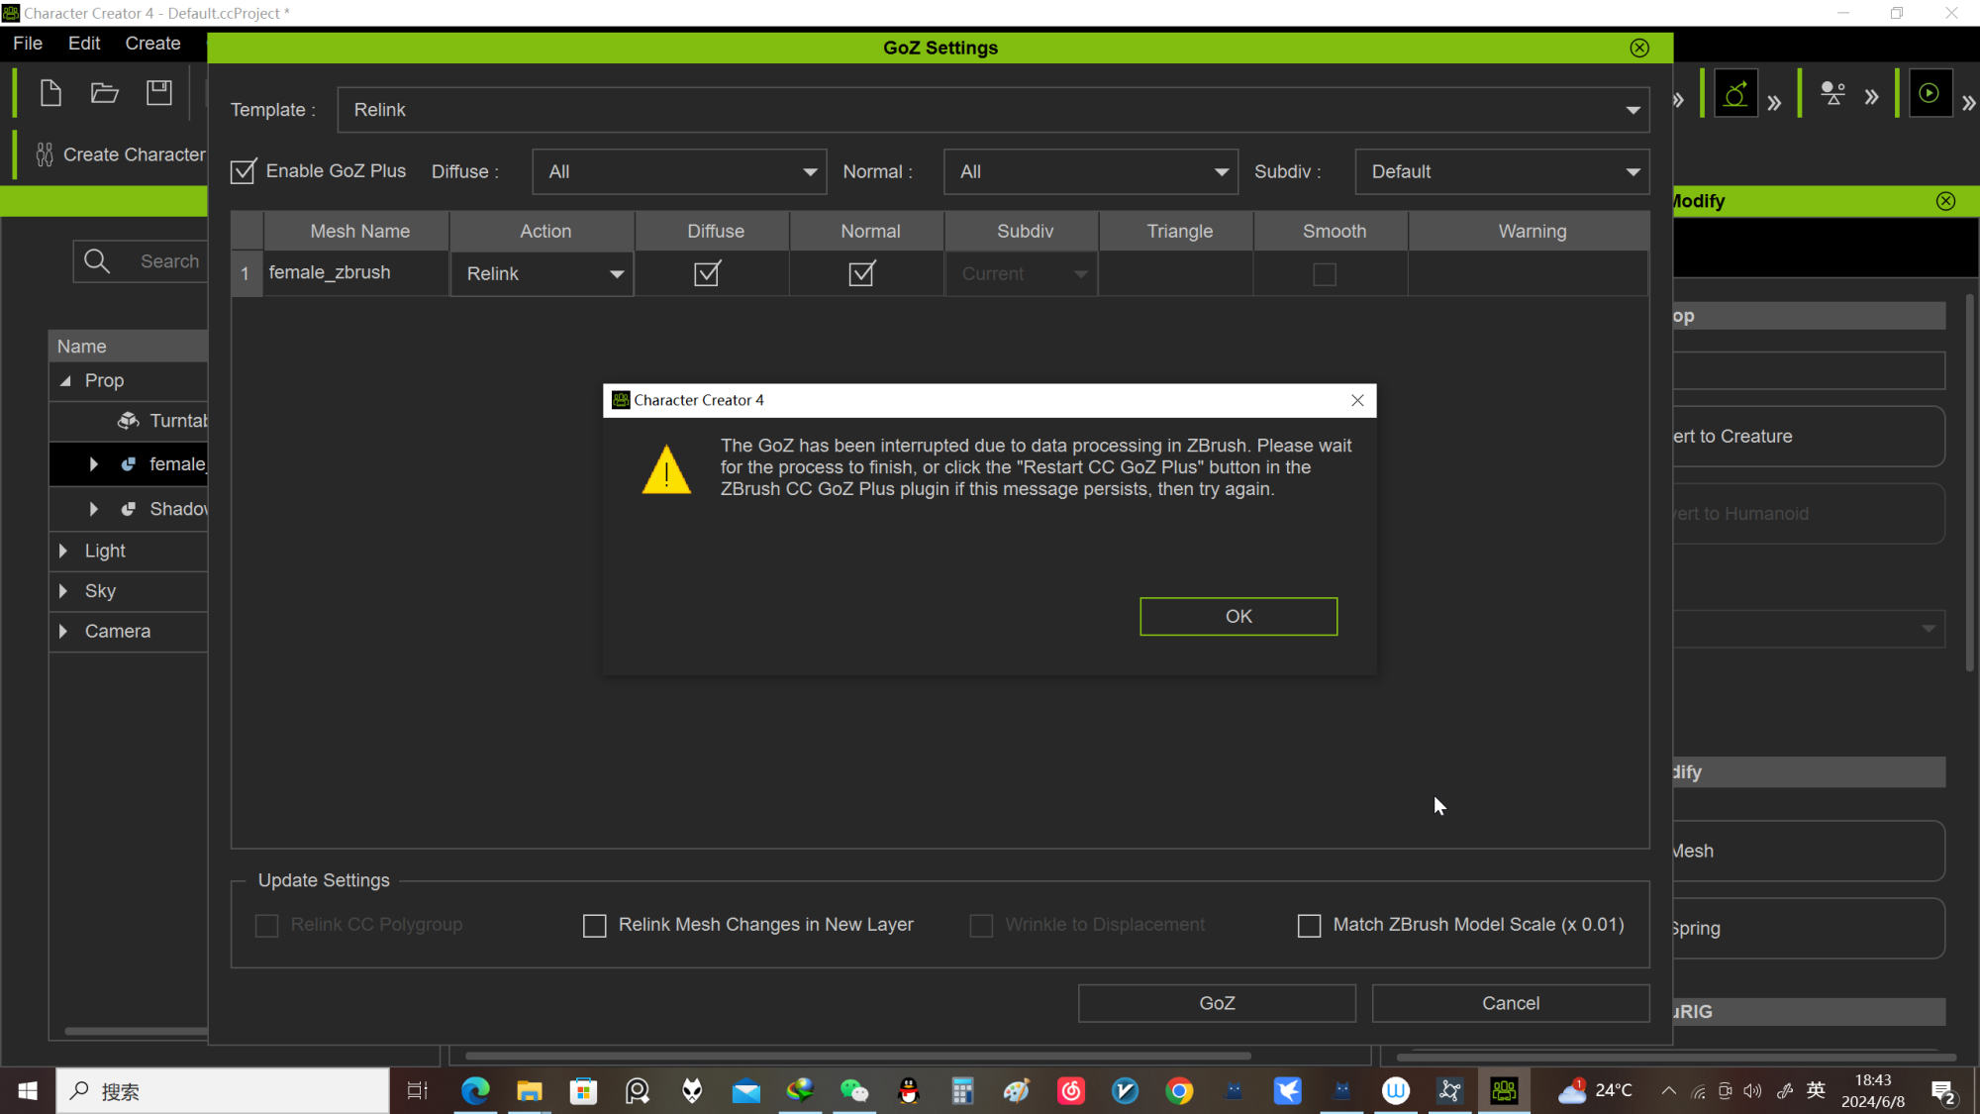Click the Create Character figure icon

pos(45,154)
